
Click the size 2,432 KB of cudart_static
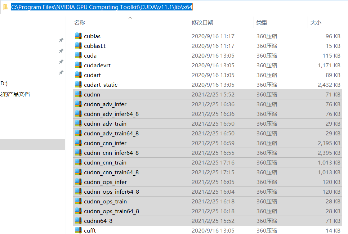(x=329, y=85)
